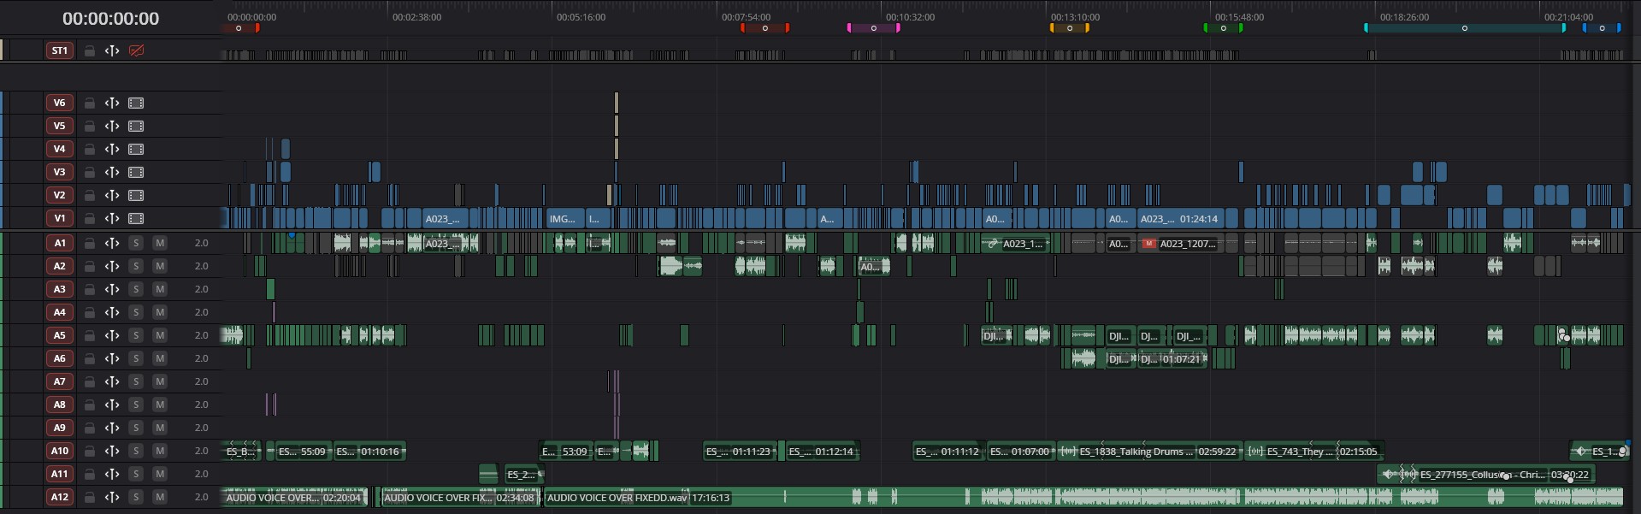Solo the A12 voice over track
Viewport: 1641px width, 514px height.
point(135,497)
